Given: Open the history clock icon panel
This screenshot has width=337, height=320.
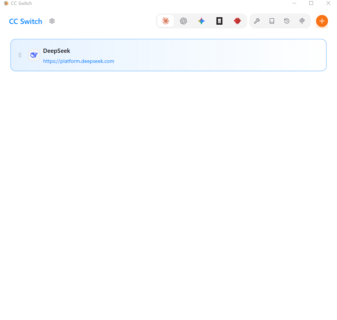Looking at the screenshot, I should point(287,21).
